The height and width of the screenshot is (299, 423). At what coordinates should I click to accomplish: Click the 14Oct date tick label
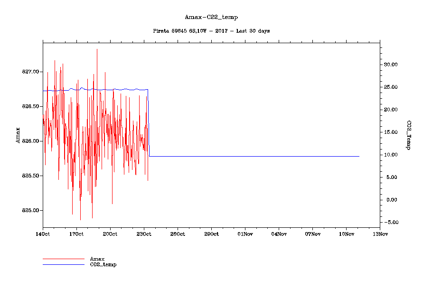pos(43,234)
